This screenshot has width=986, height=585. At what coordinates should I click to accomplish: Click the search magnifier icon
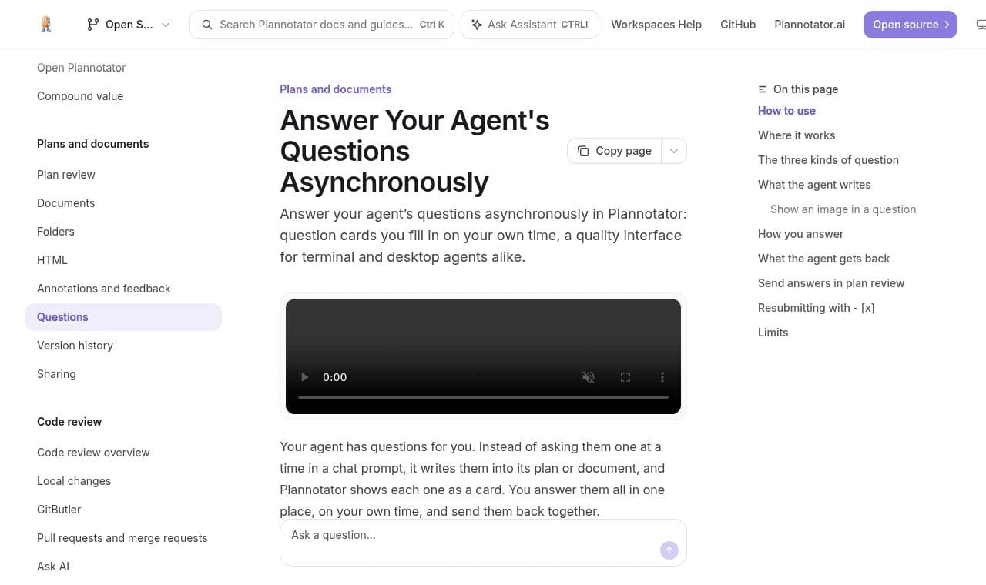pyautogui.click(x=207, y=25)
